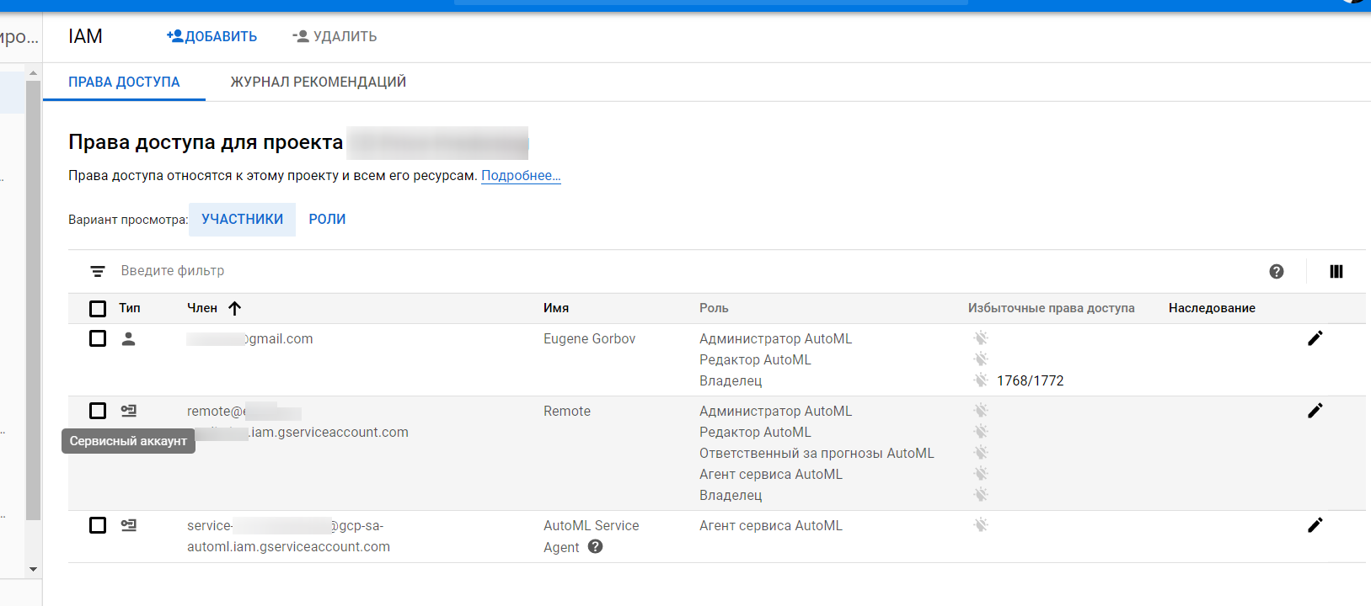This screenshot has height=606, width=1371.
Task: Click recommendation bulb next to Eugene's Редактор AutoML
Action: click(x=981, y=359)
